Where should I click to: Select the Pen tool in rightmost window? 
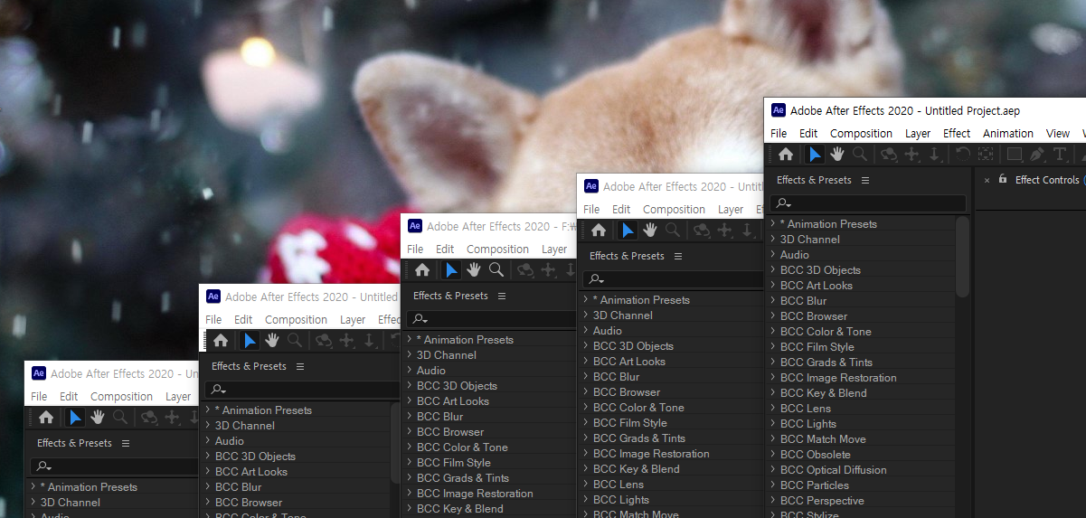tap(1037, 155)
